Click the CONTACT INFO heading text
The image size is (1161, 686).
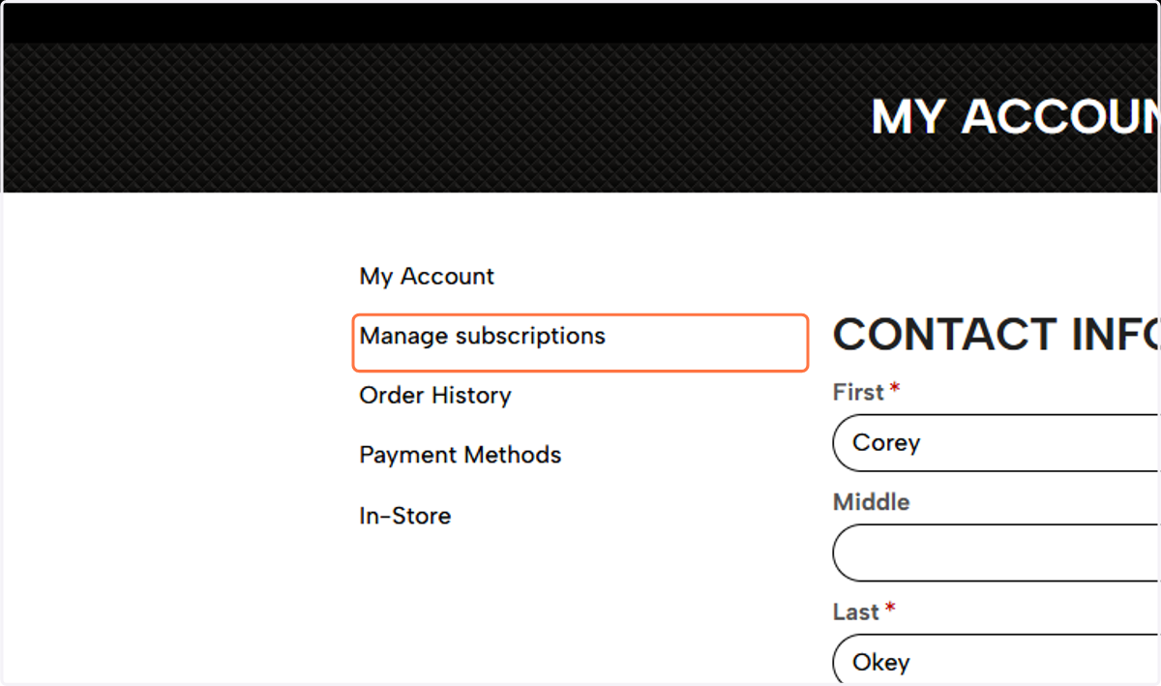point(997,335)
